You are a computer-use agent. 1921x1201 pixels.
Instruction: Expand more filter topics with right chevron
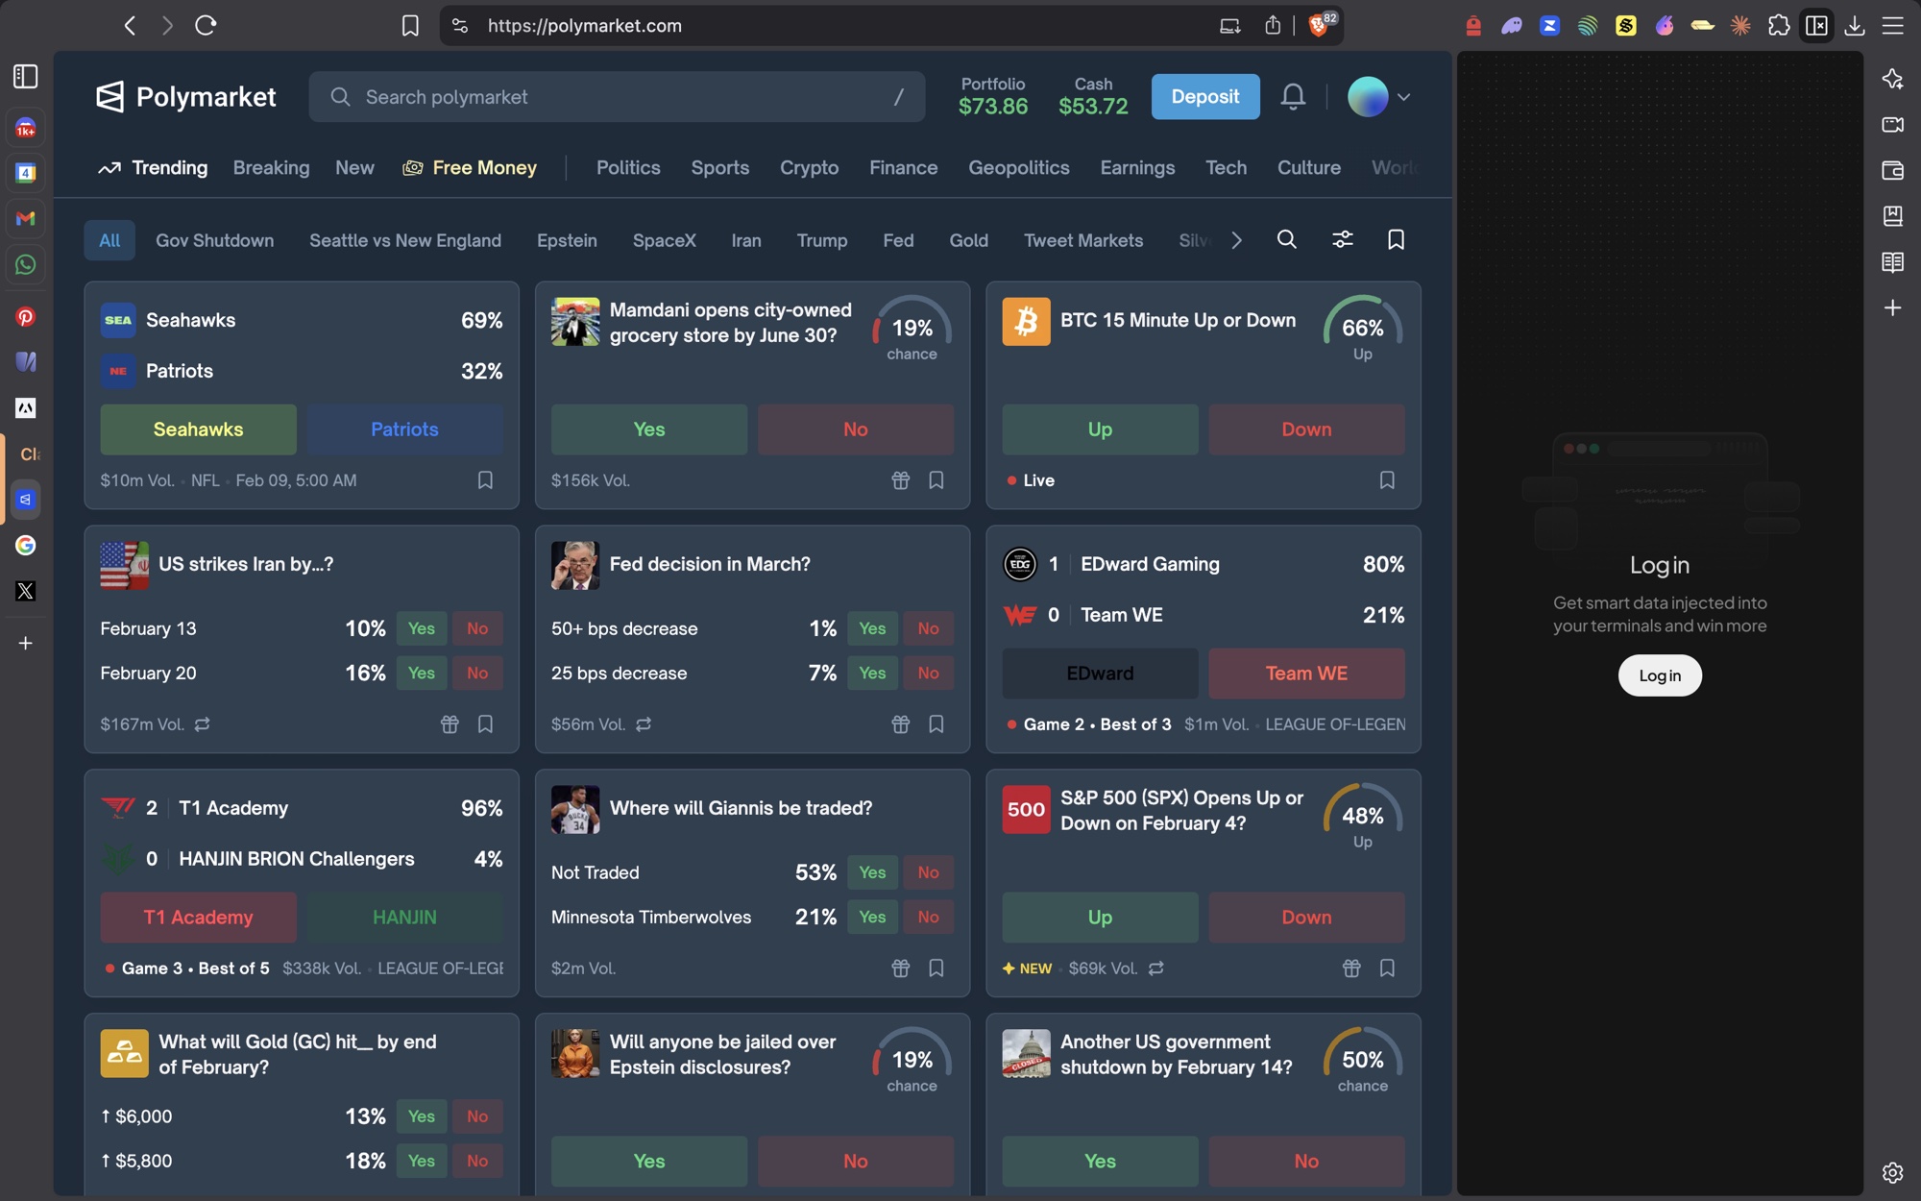(1237, 240)
